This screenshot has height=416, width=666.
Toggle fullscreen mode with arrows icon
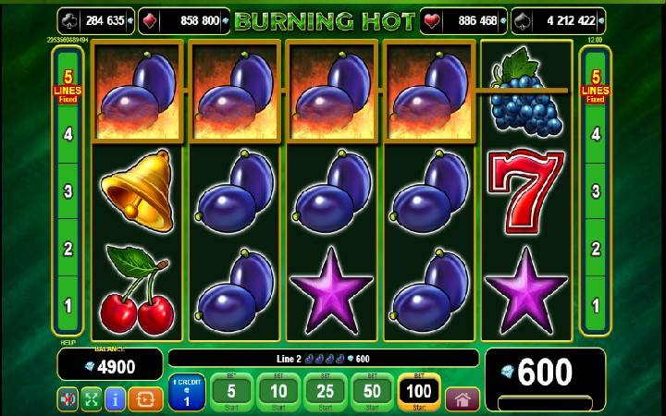coord(92,398)
